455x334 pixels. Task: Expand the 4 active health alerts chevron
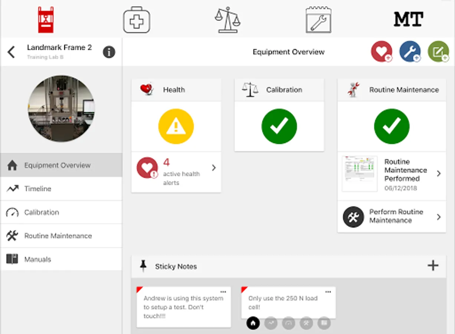[214, 168]
